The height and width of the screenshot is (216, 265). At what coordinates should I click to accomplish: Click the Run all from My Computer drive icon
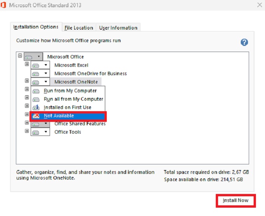[36, 99]
